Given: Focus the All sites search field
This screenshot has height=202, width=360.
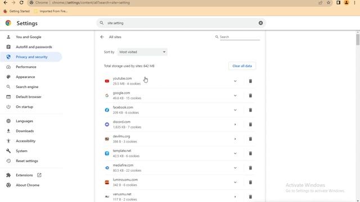Looking at the screenshot, I should pyautogui.click(x=240, y=37).
